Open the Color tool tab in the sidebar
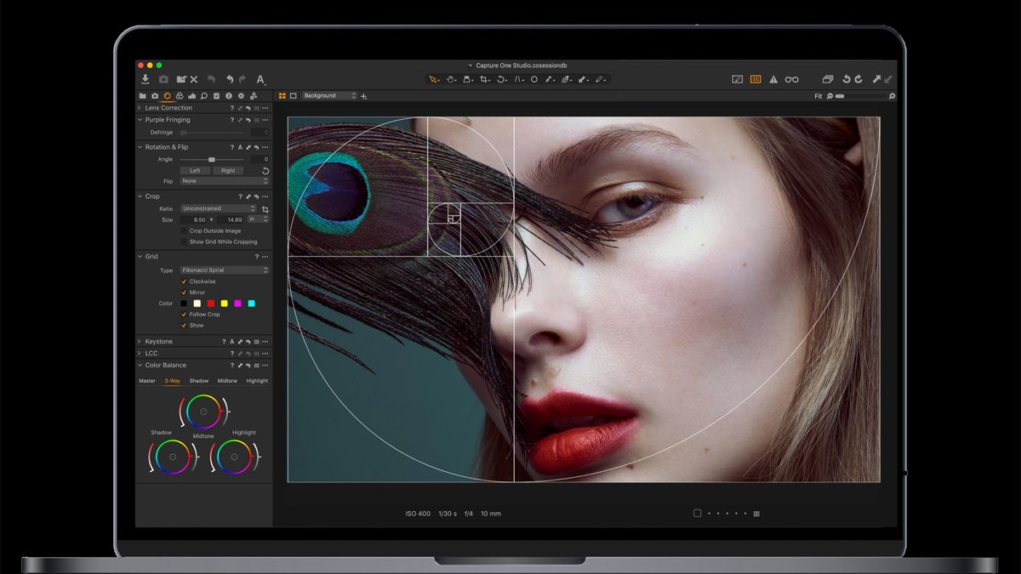Screen dimensions: 1021x574 180,95
